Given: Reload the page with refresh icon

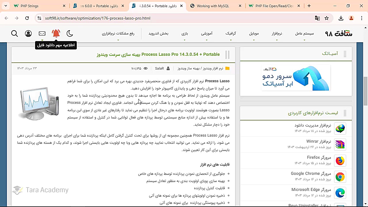Looking at the screenshot, I should (x=27, y=18).
